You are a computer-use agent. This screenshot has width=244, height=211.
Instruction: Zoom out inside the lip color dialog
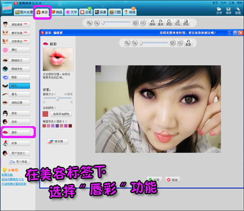[x=134, y=43]
